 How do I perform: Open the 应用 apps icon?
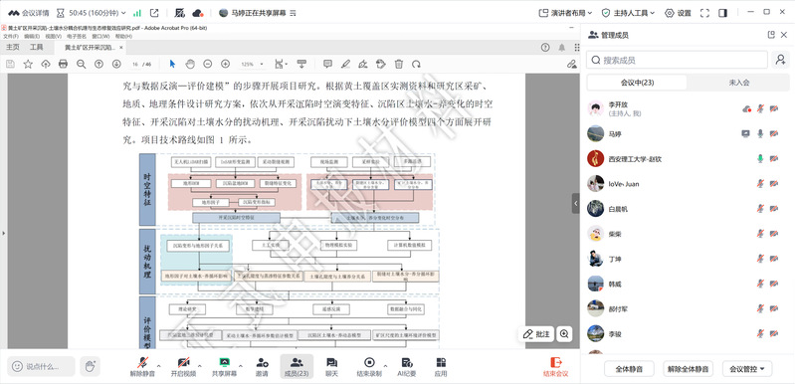click(x=441, y=367)
